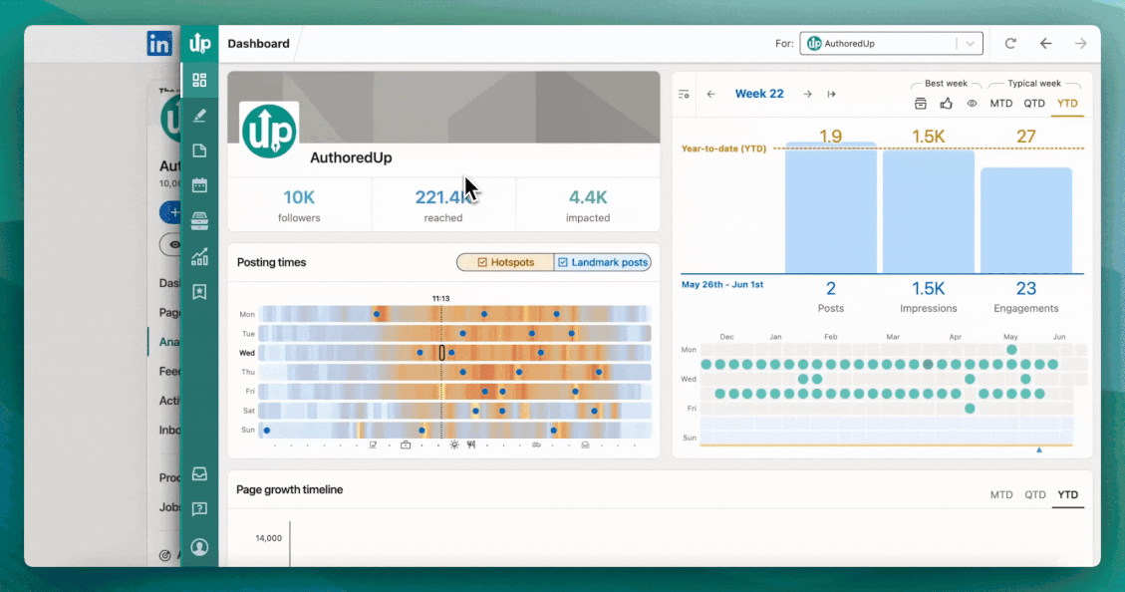1125x592 pixels.
Task: Jump to the latest week arrow
Action: point(832,94)
